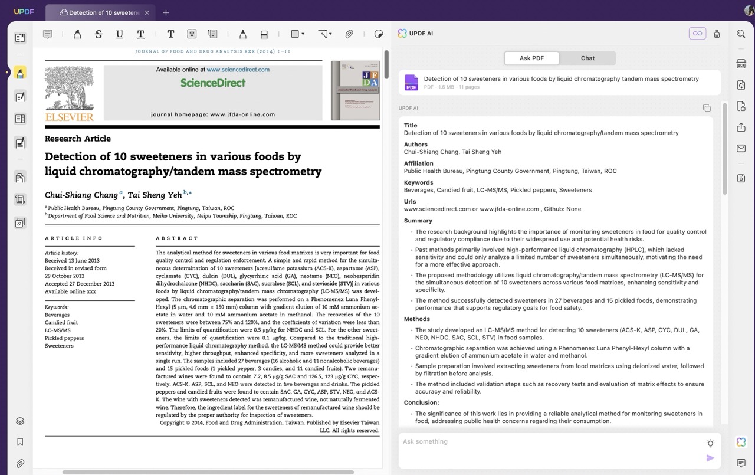Close the 'Detection of 10 sweetene...' document tab
This screenshot has height=475, width=755.
(147, 12)
